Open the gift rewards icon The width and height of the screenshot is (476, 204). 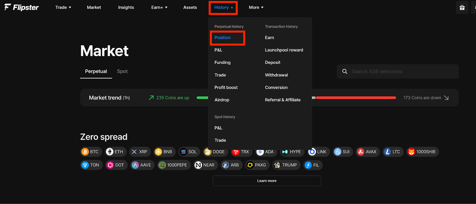point(462,7)
